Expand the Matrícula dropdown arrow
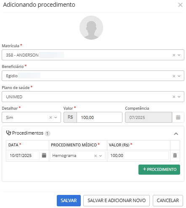This screenshot has width=186, height=208. coord(179,55)
